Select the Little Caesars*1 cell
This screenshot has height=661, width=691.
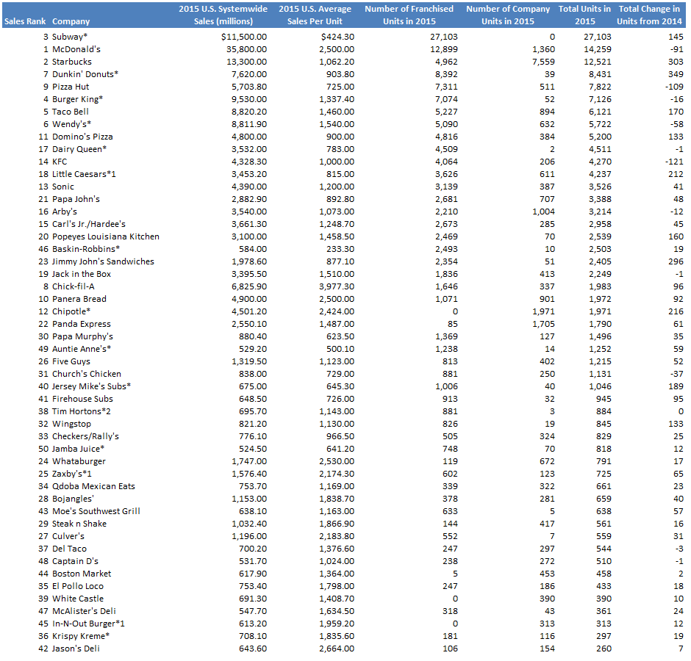pos(84,174)
